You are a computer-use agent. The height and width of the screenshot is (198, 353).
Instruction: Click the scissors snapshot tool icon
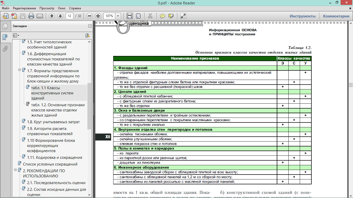(150, 16)
